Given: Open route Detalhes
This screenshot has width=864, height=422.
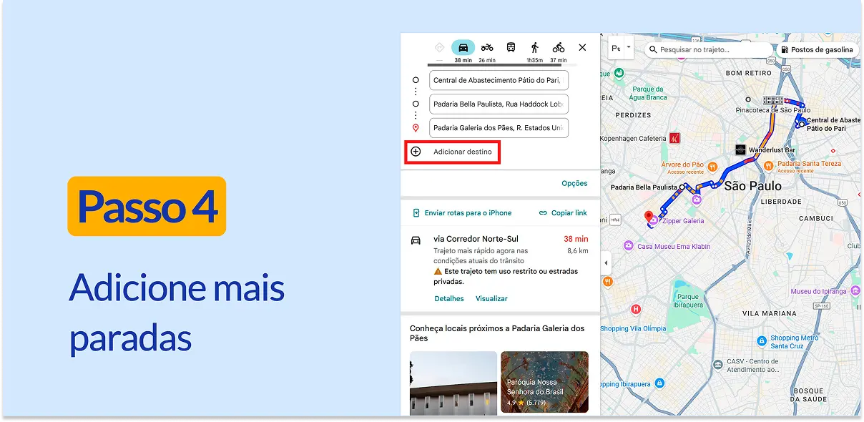Looking at the screenshot, I should click(449, 298).
